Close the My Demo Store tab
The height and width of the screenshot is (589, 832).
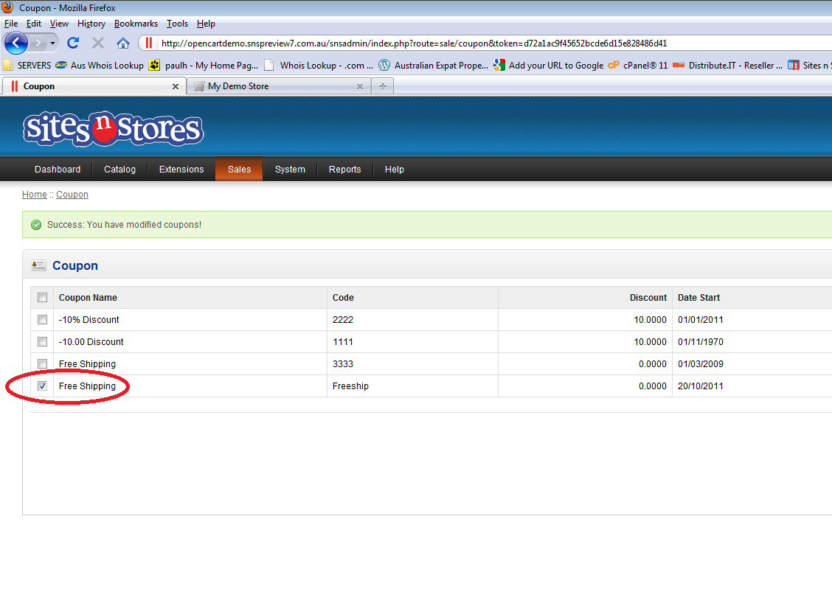[x=360, y=86]
